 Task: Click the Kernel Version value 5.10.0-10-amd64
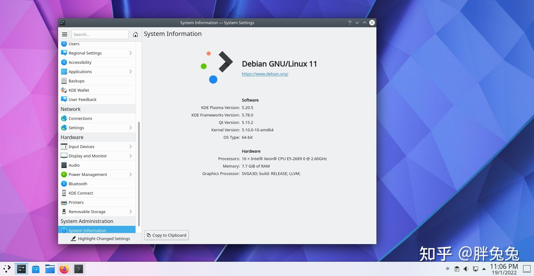(257, 130)
